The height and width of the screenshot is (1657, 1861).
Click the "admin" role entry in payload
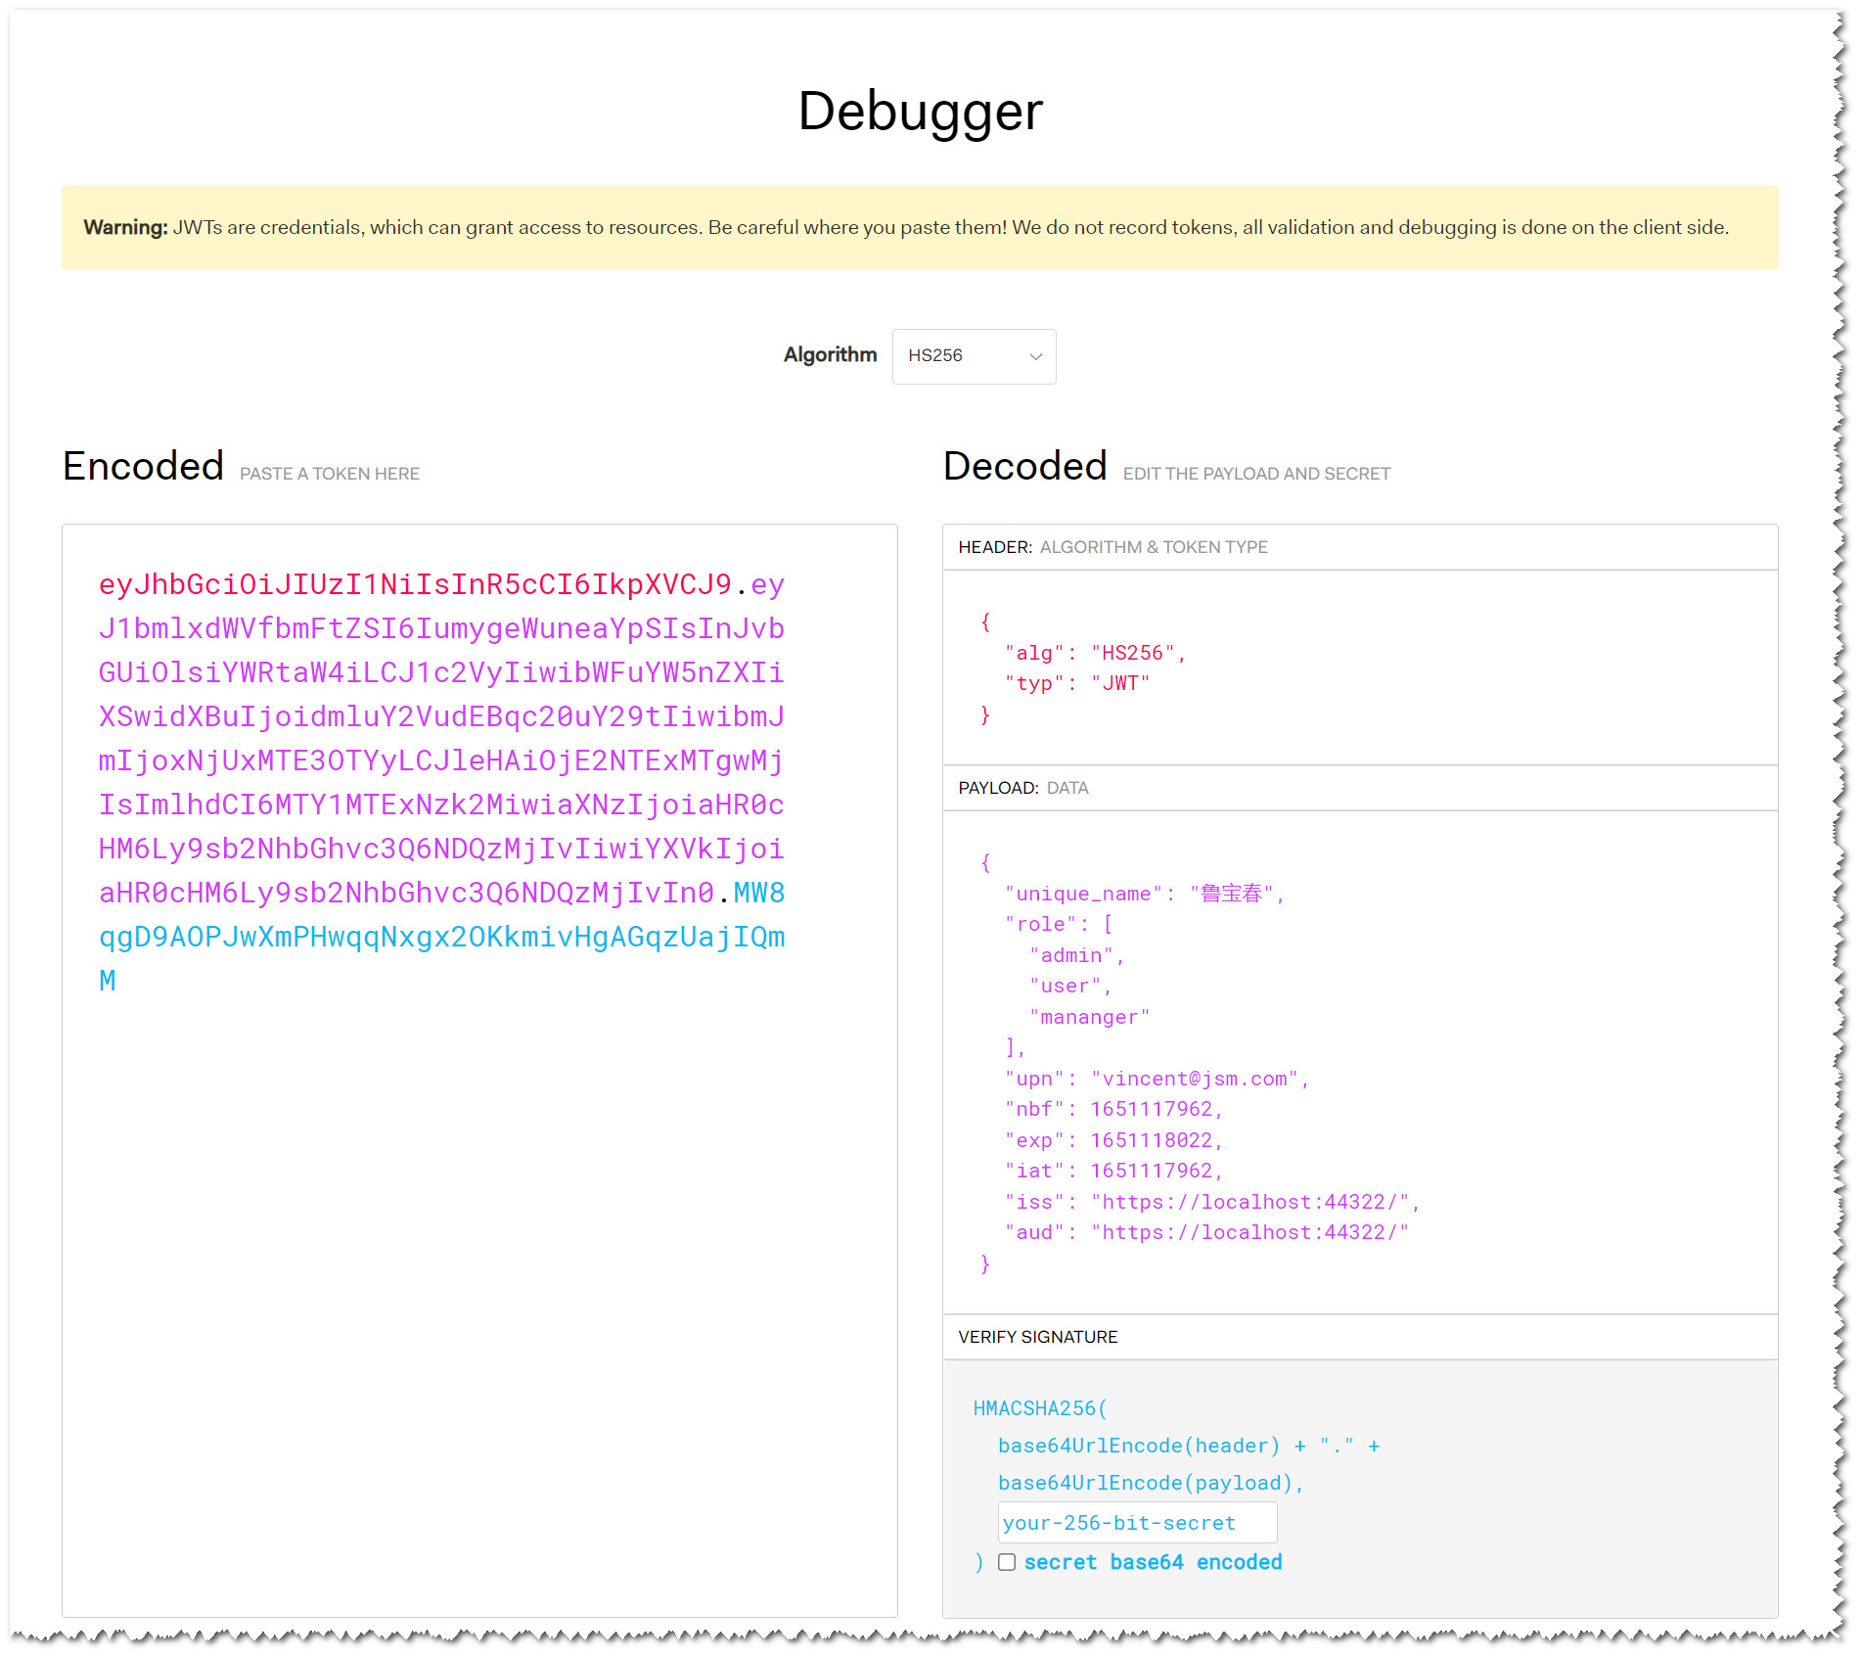tap(1075, 955)
